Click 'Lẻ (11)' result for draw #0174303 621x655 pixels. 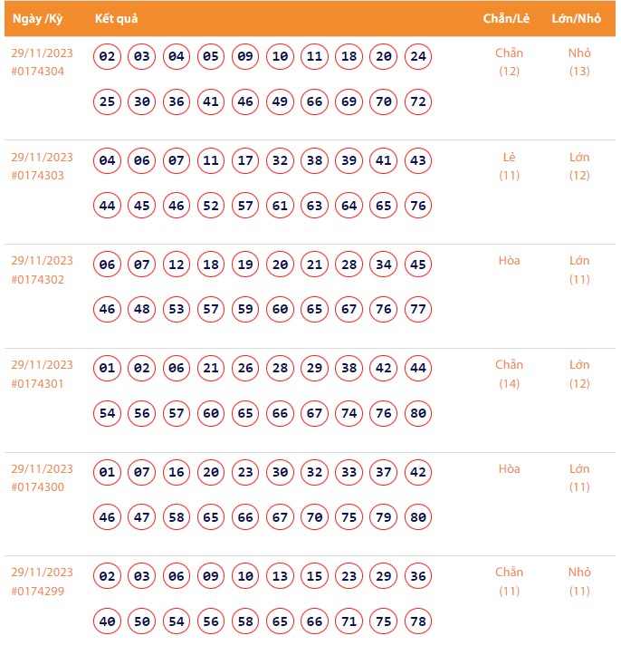coord(510,166)
